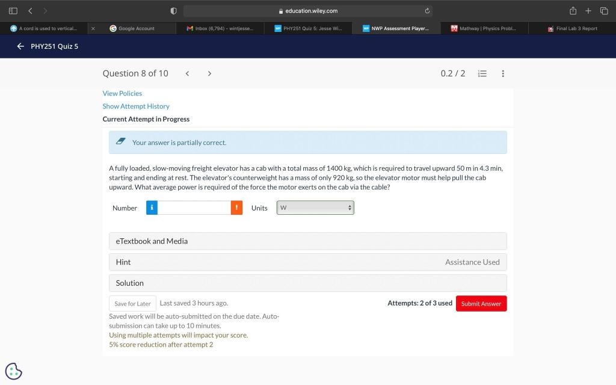Select the NWP Assessment Player tab

396,28
